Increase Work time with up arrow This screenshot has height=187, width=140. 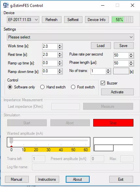click(x=60, y=45)
